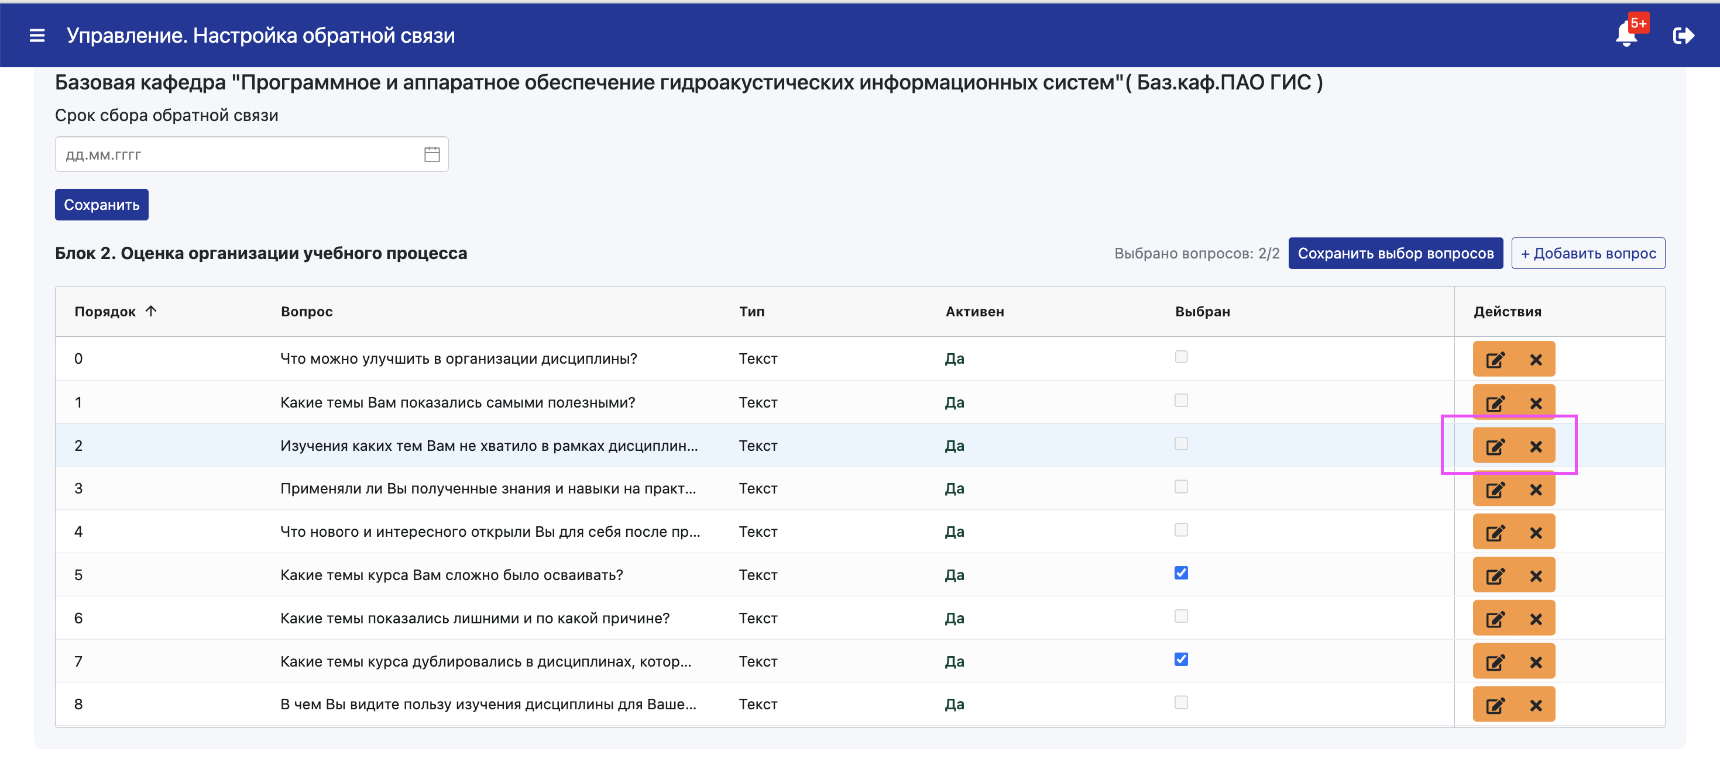Edit the question in row 8
This screenshot has height=759, width=1720.
(x=1495, y=705)
